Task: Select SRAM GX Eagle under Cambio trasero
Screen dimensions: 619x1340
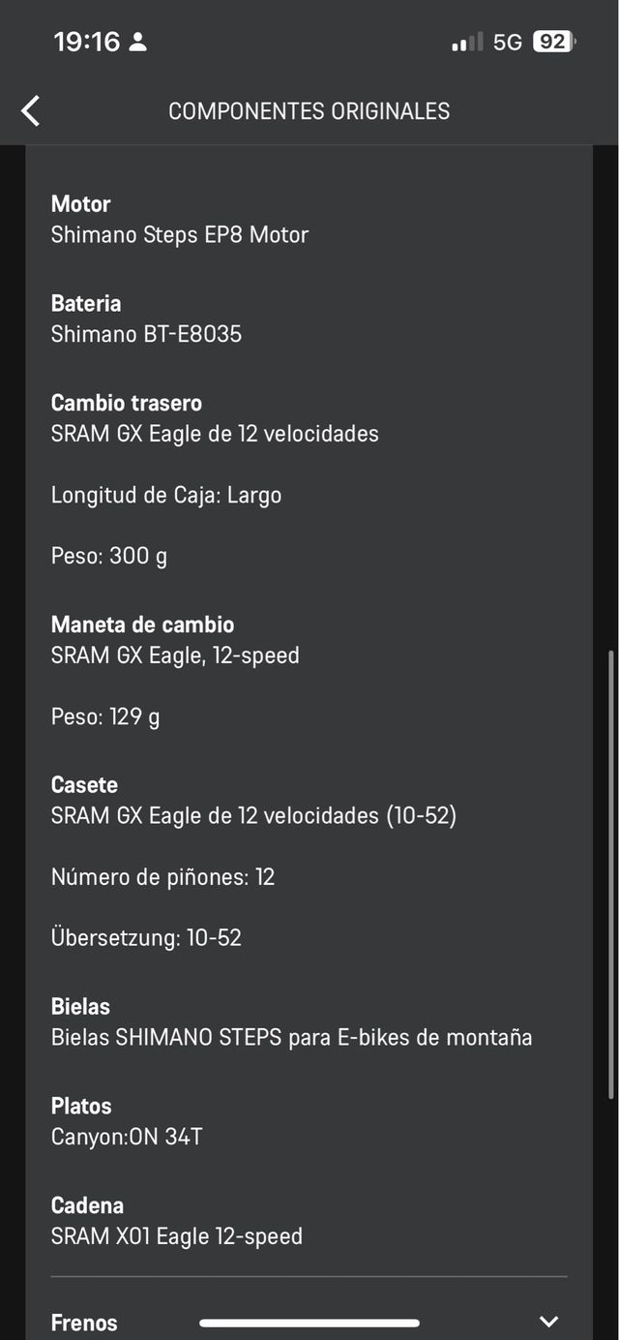Action: pyautogui.click(x=215, y=434)
